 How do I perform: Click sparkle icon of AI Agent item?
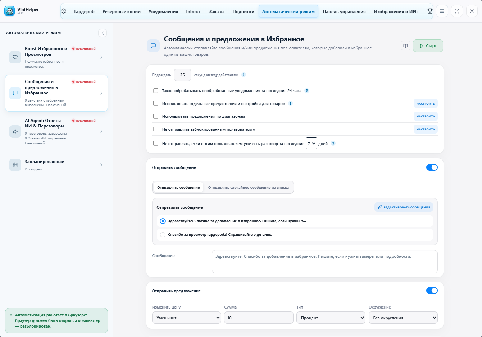coord(15,131)
